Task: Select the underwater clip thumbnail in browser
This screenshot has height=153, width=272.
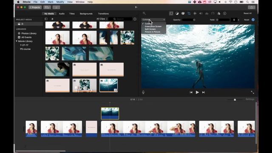Action: coord(109,85)
